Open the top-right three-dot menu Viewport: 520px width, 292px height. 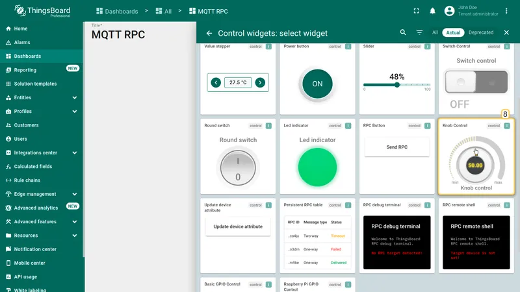506,11
